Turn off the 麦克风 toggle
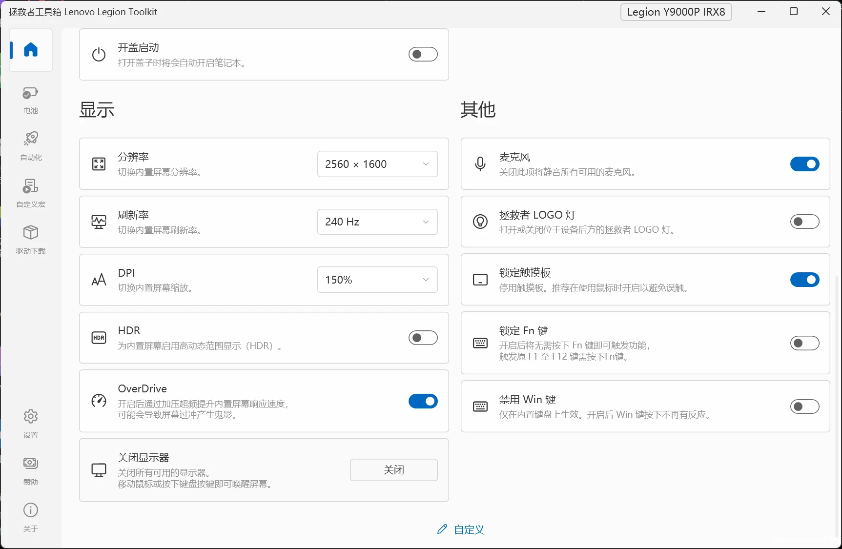The width and height of the screenshot is (842, 549). (x=805, y=164)
